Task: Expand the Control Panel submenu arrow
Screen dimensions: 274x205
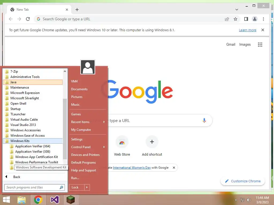Action: pos(104,147)
